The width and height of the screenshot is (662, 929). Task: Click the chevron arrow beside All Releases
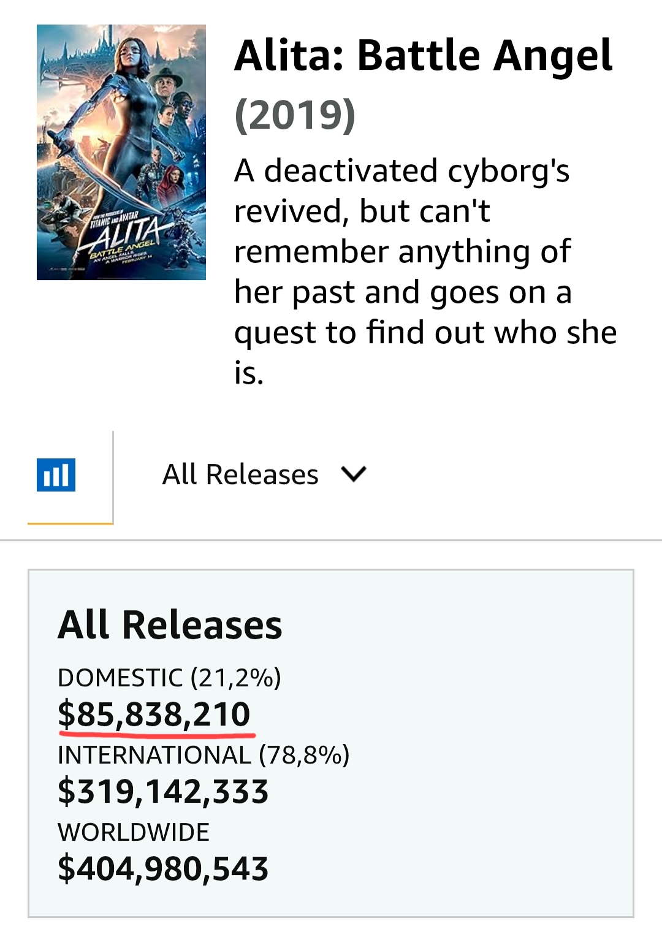click(x=354, y=474)
